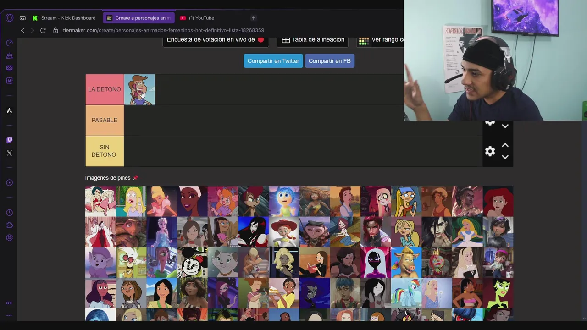Select Lindsay with blue bandana thumbnail

(406, 201)
